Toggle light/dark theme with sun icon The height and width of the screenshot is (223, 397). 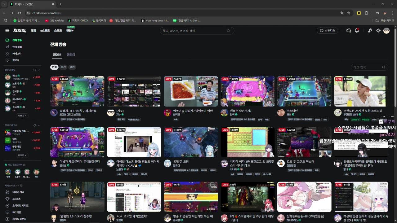click(x=378, y=30)
